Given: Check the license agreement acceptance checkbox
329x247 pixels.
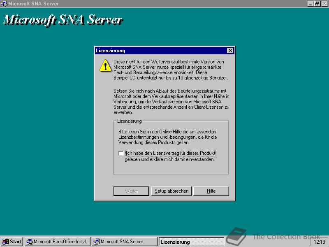Looking at the screenshot, I should click(x=121, y=153).
